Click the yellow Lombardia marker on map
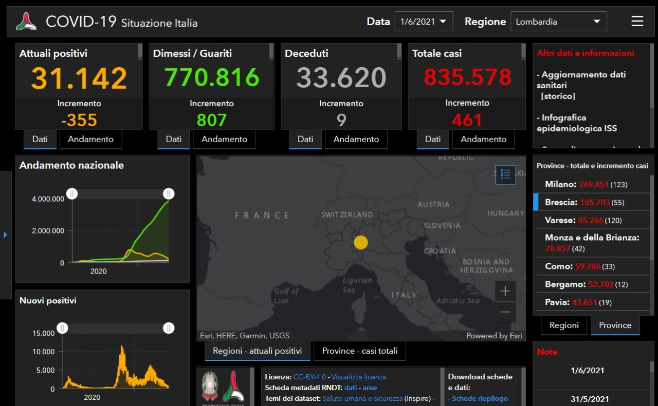This screenshot has width=658, height=406. point(361,242)
